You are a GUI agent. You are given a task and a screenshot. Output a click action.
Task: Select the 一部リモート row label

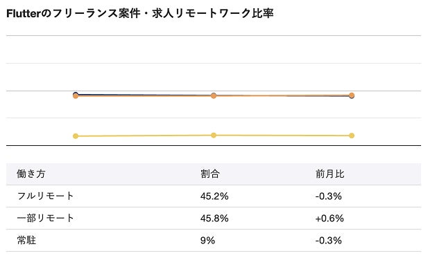click(45, 218)
